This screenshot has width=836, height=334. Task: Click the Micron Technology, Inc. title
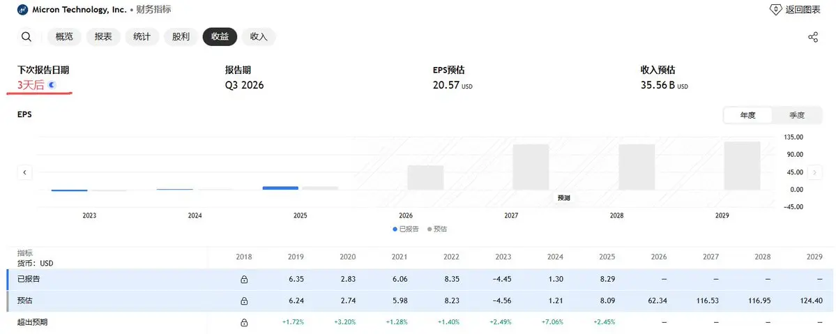pyautogui.click(x=79, y=10)
